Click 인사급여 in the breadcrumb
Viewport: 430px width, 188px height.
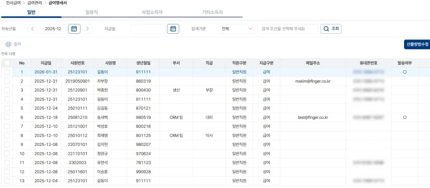pos(13,3)
